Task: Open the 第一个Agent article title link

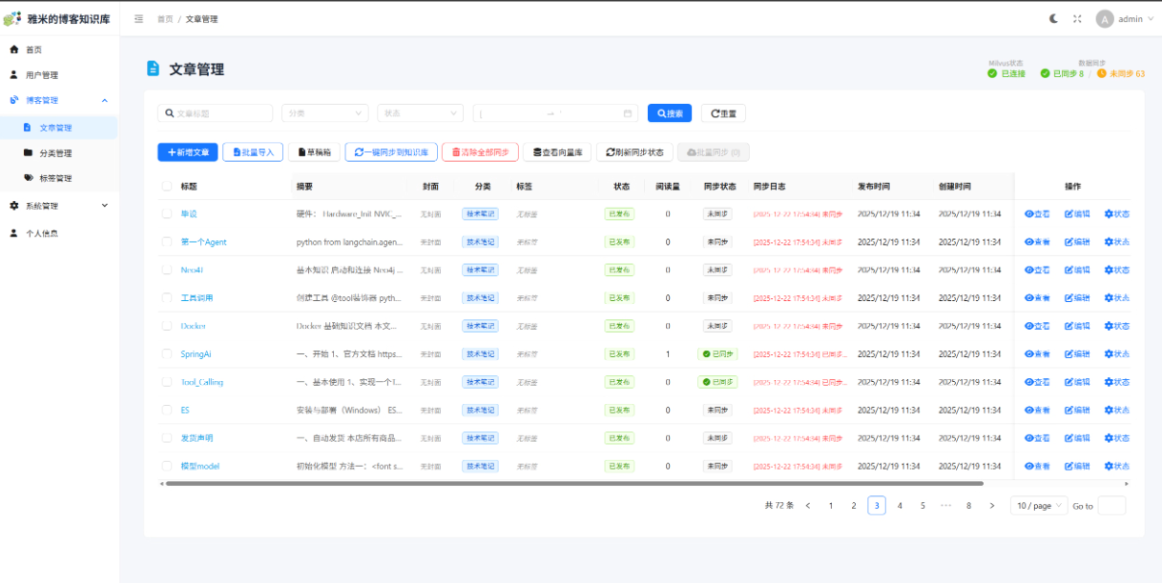Action: tap(203, 242)
